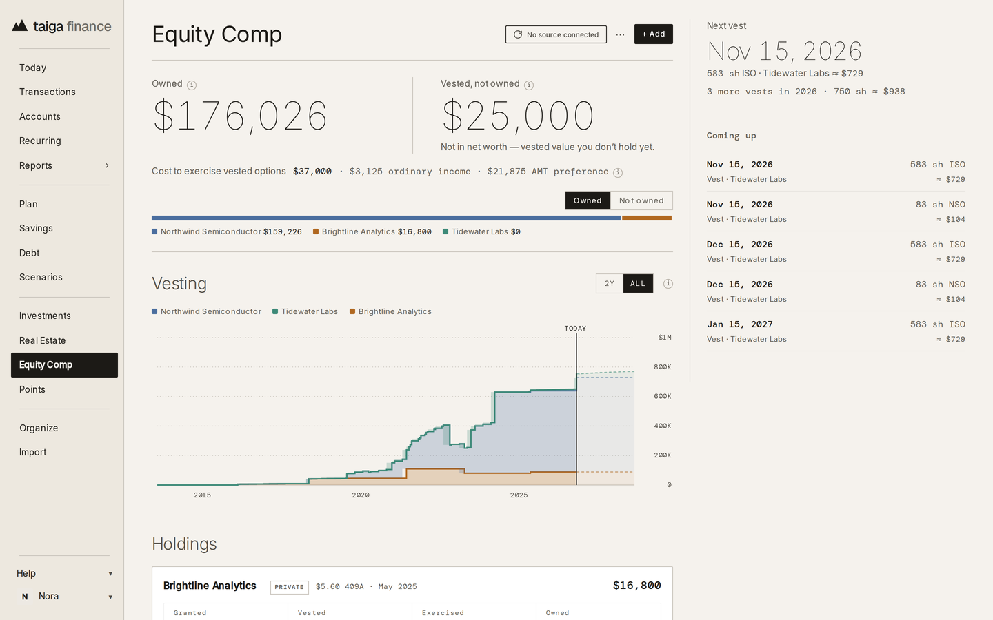993x620 pixels.
Task: Click the + Add button
Action: [x=654, y=34]
